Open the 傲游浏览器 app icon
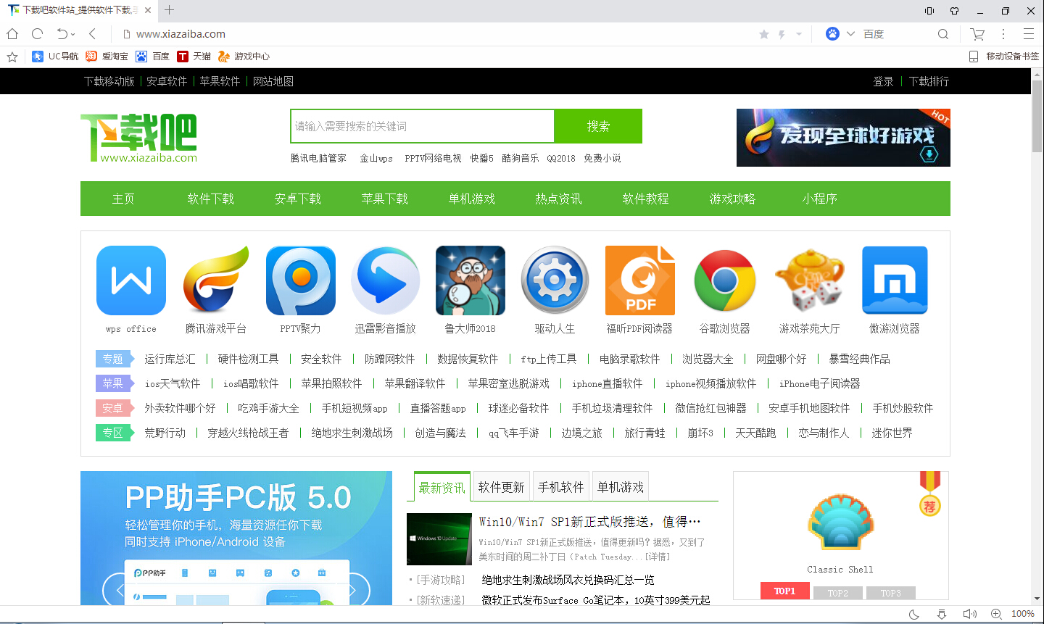 (x=894, y=280)
